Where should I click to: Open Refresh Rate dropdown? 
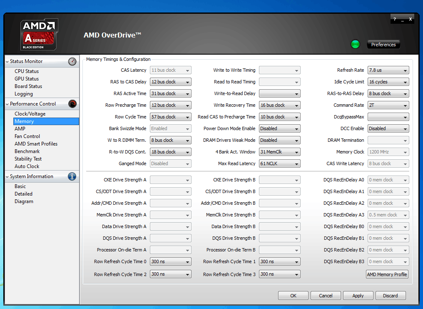point(388,70)
